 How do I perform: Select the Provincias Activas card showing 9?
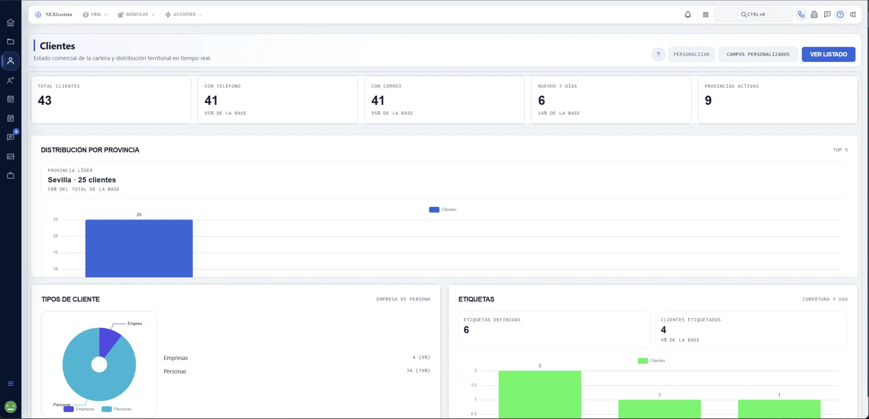[x=778, y=100]
